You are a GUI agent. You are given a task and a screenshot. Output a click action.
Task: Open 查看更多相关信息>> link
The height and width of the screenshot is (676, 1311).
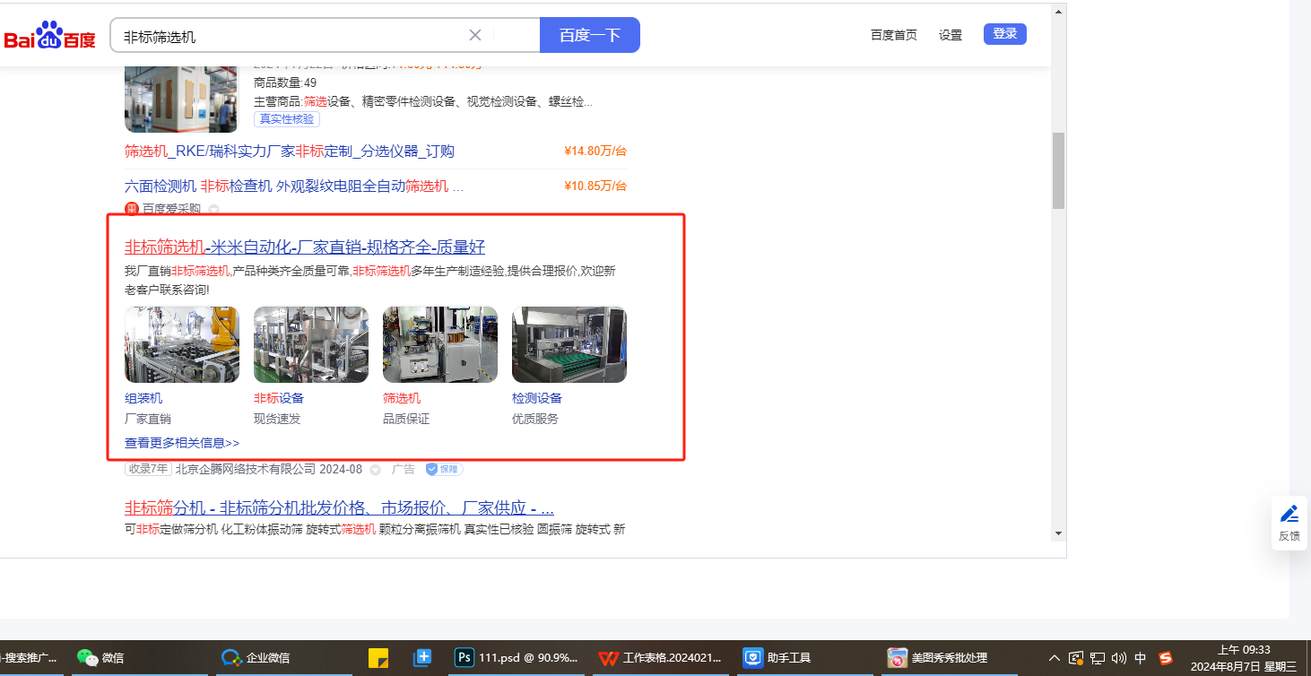click(x=182, y=443)
